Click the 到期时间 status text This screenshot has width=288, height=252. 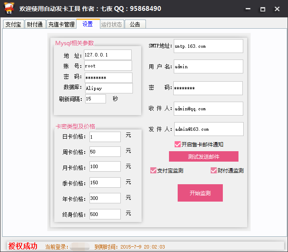130,247
